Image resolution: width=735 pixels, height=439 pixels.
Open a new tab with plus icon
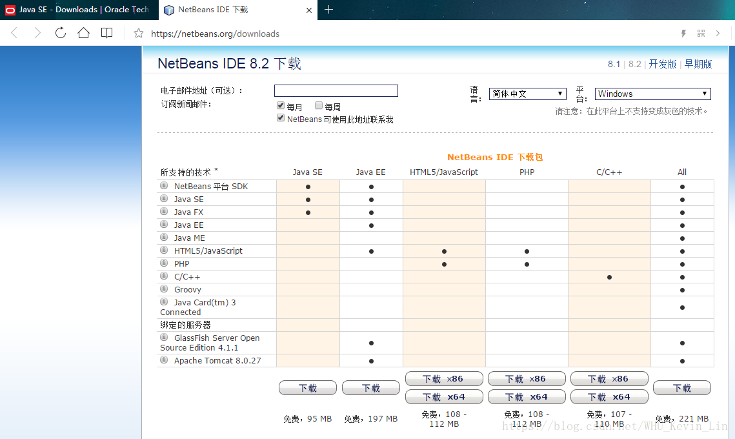pos(328,10)
